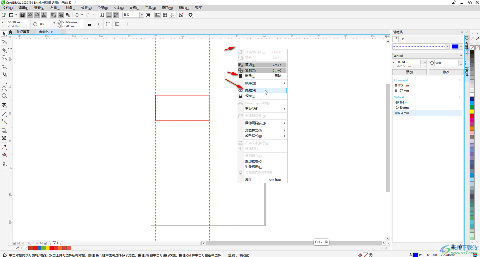Screen dimensions: 480x257
Task: Select the -99.368 mm vertical guideline entry
Action: (427, 102)
